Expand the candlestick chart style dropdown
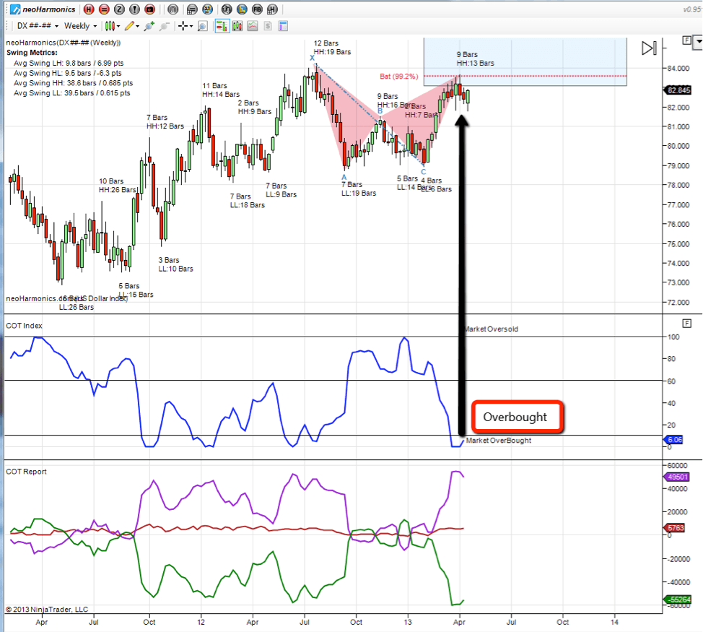 pos(112,26)
